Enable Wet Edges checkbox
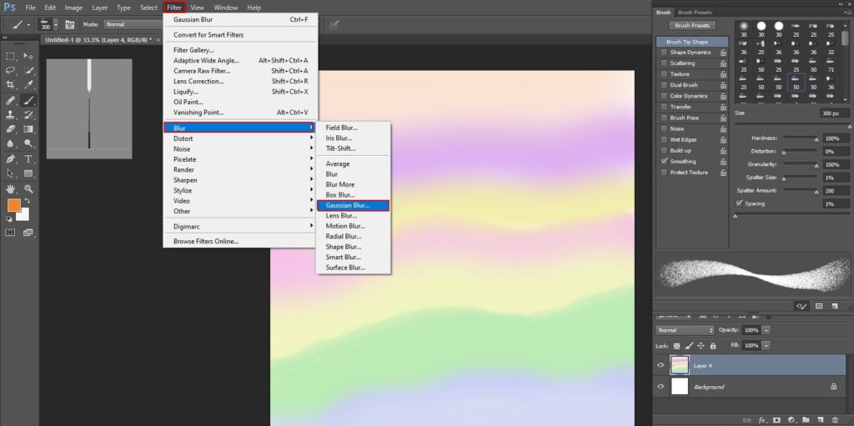The width and height of the screenshot is (854, 426). pos(663,139)
